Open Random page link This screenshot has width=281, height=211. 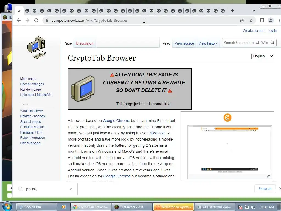(x=30, y=89)
